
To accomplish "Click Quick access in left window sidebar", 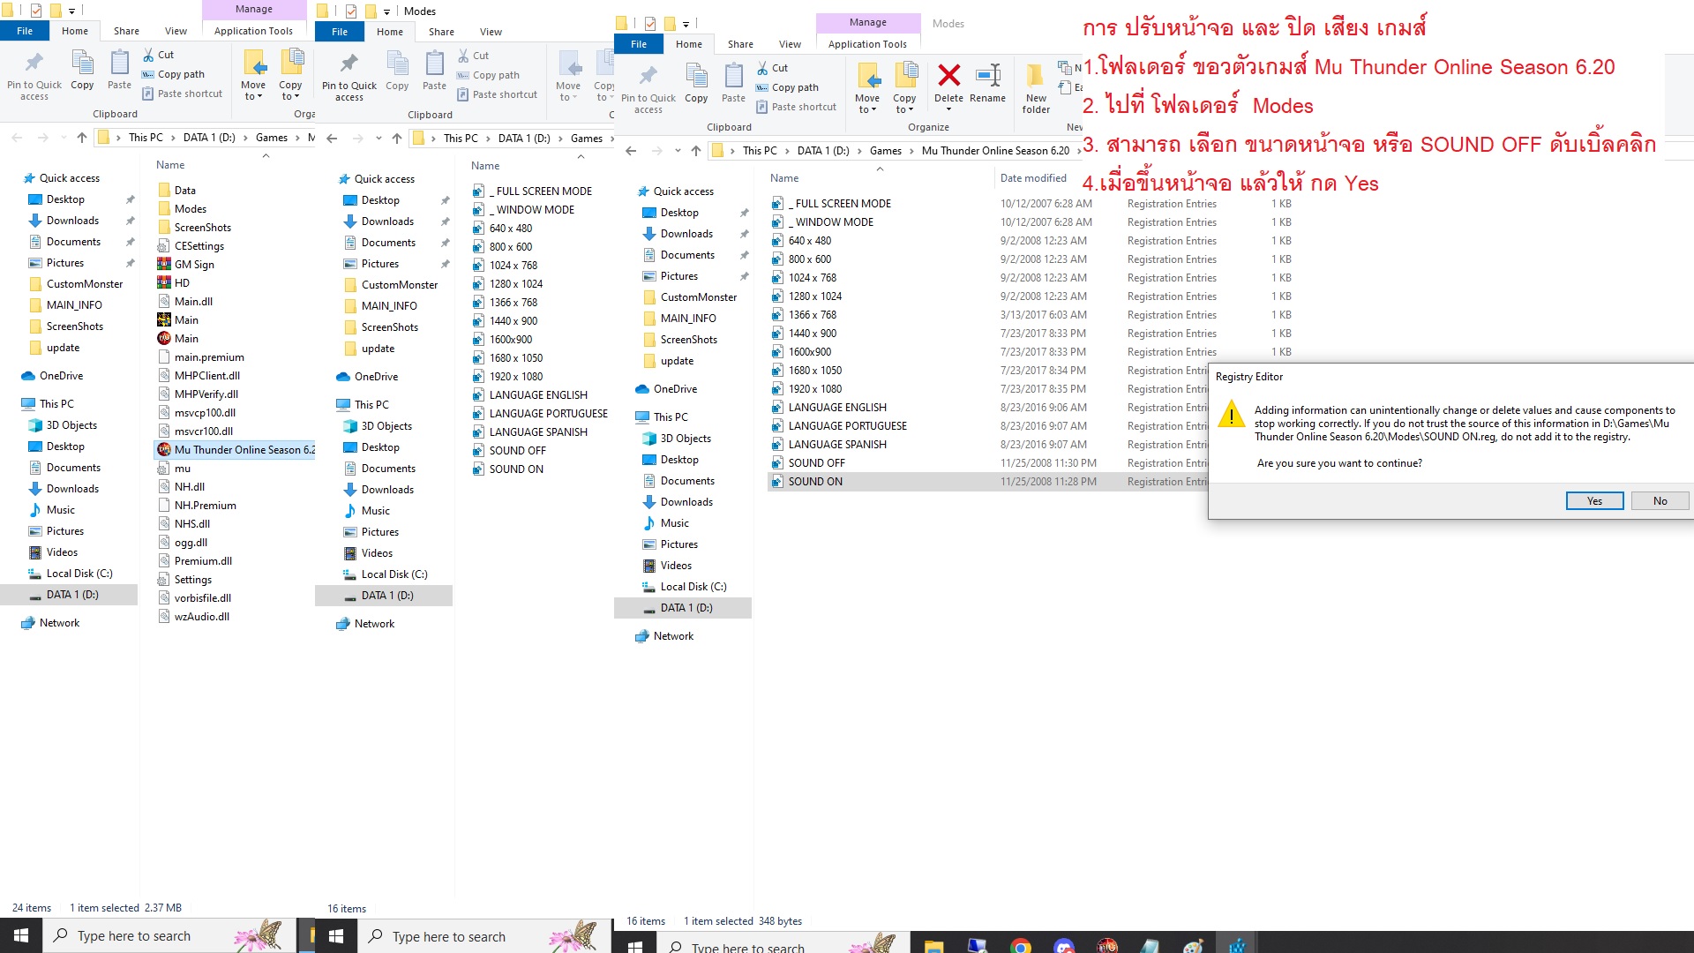I will [x=70, y=178].
